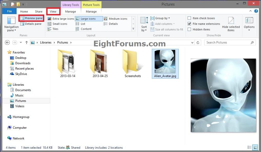
Task: Show Hidden items checkbox
Action: [189, 29]
